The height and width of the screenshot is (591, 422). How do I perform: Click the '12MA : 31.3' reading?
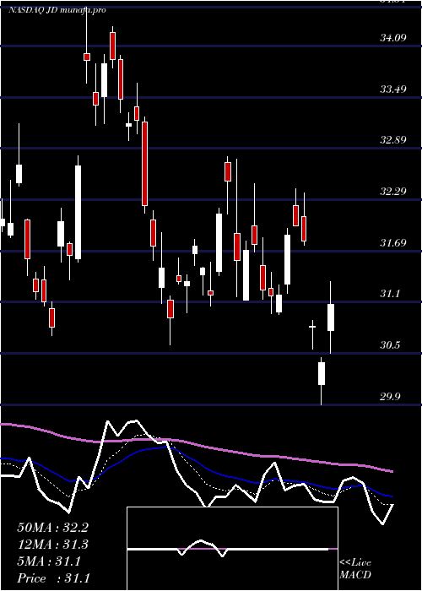click(52, 545)
